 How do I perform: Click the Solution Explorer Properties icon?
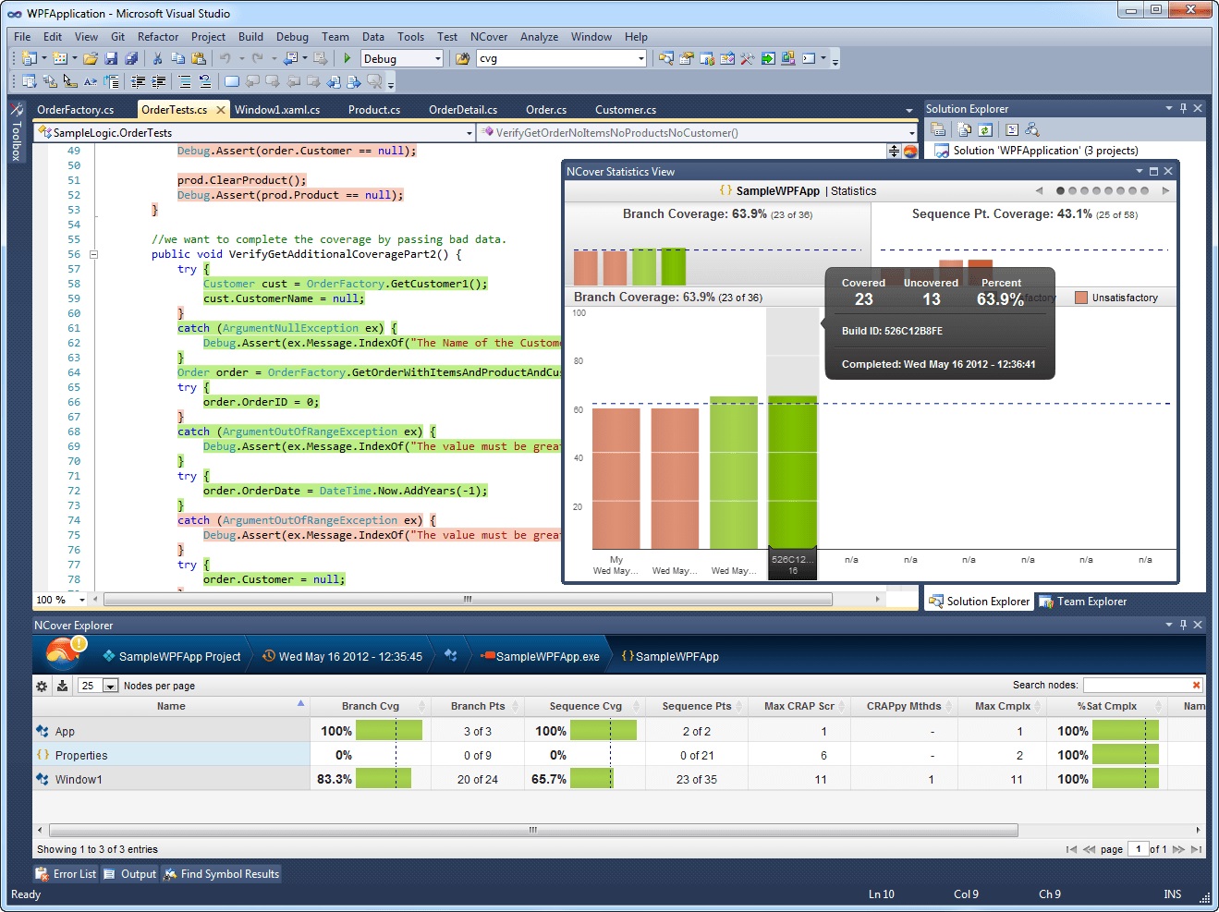(937, 129)
